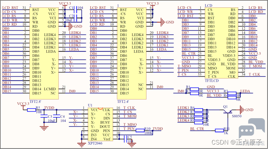Click the R11 1K resistor symbol
Viewport: 268px width, 149px height.
coord(219,131)
